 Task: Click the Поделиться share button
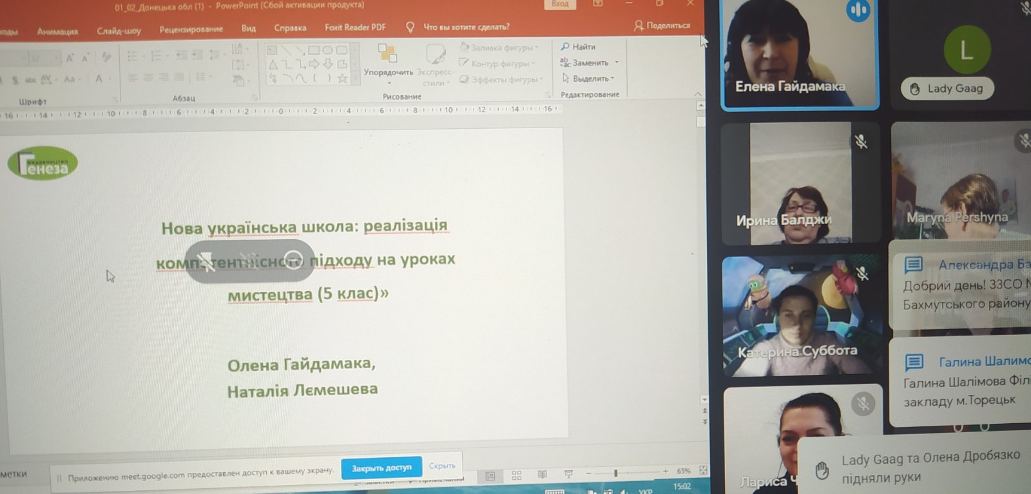point(662,25)
